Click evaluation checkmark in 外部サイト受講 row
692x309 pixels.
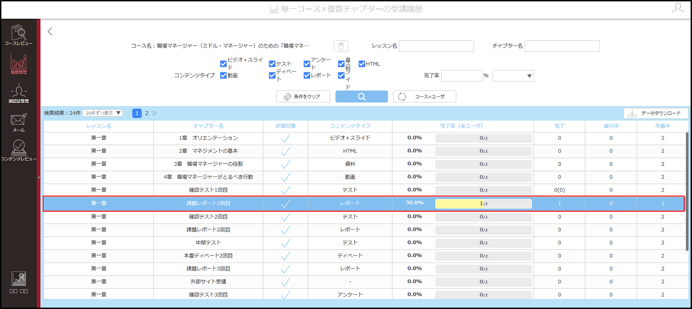coord(285,282)
